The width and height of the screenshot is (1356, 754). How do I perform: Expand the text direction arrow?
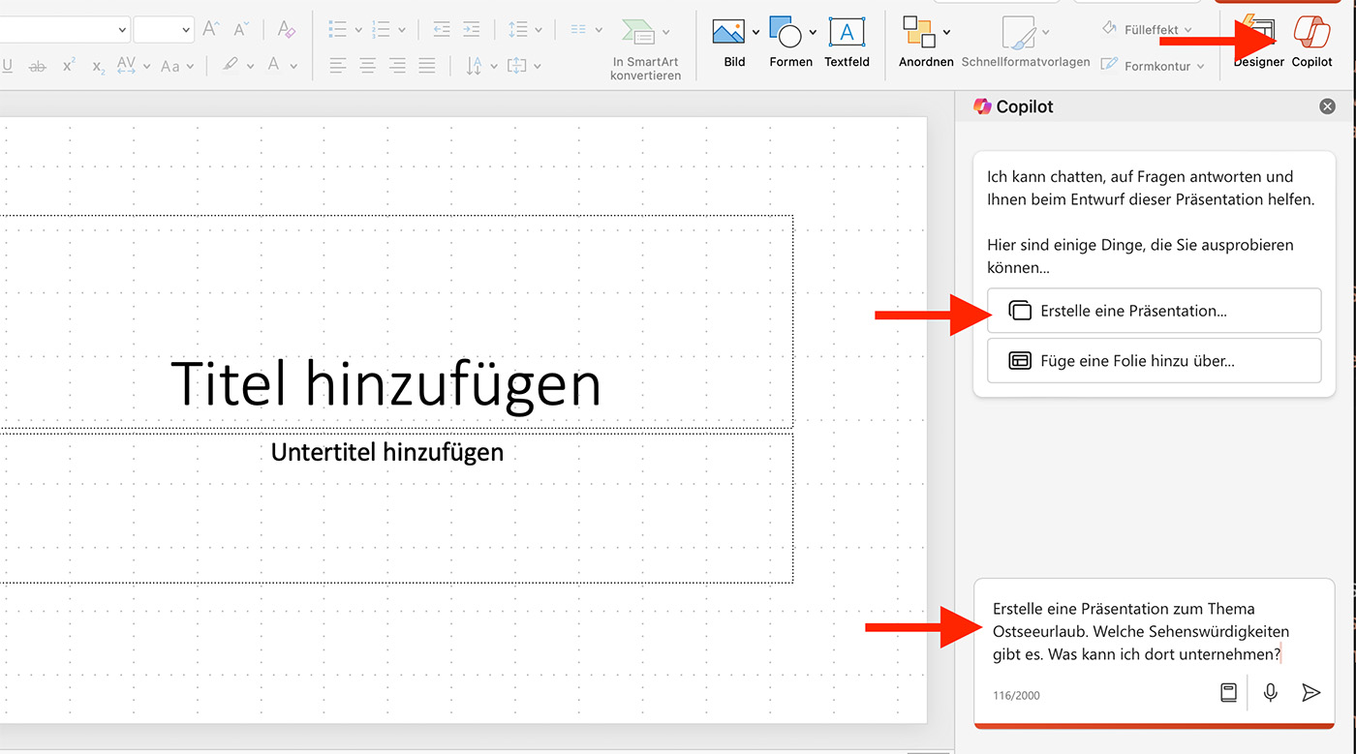coord(494,67)
